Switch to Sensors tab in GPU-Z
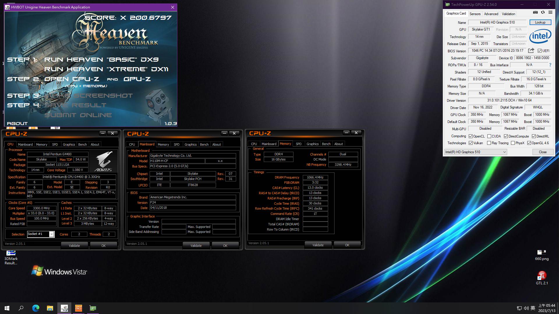Image resolution: width=559 pixels, height=314 pixels. tap(475, 14)
